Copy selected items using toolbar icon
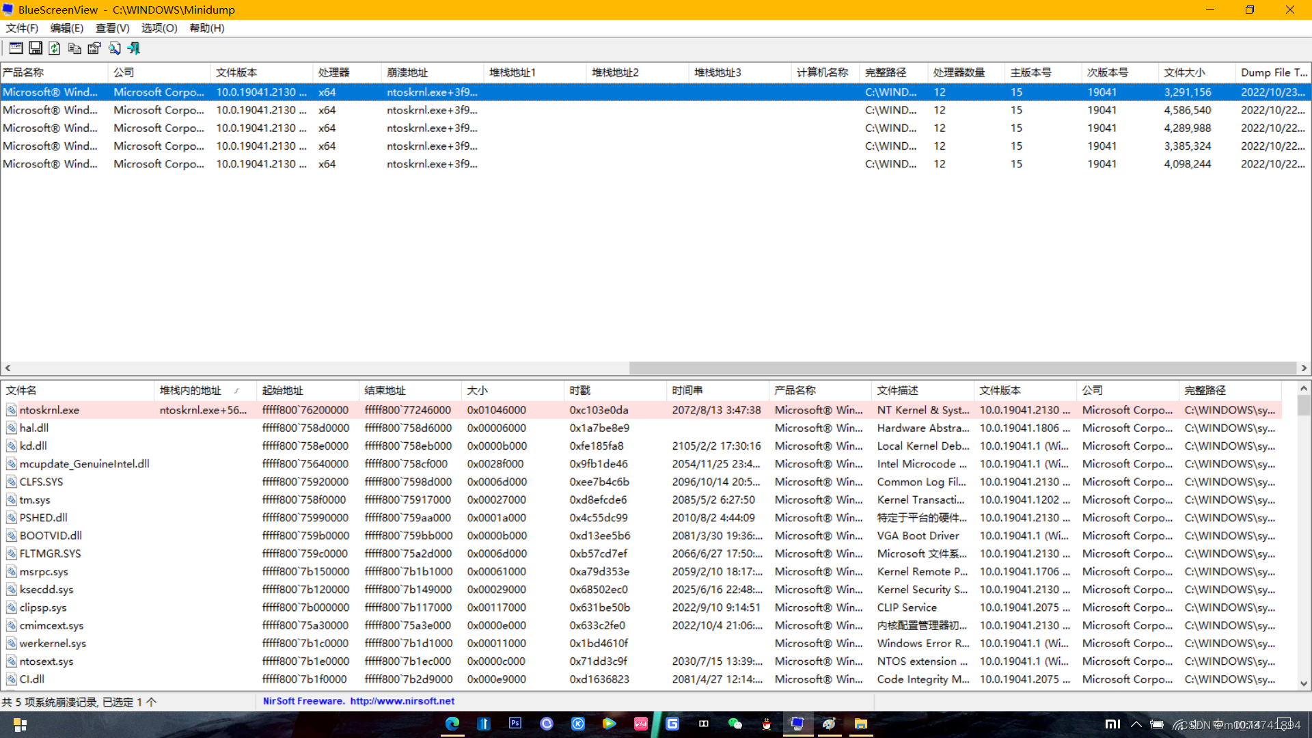Screen dimensions: 1312x738 [x=74, y=48]
